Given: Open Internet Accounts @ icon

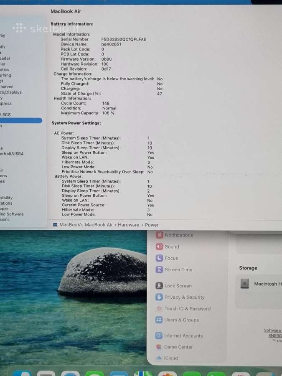Looking at the screenshot, I should pos(158,335).
